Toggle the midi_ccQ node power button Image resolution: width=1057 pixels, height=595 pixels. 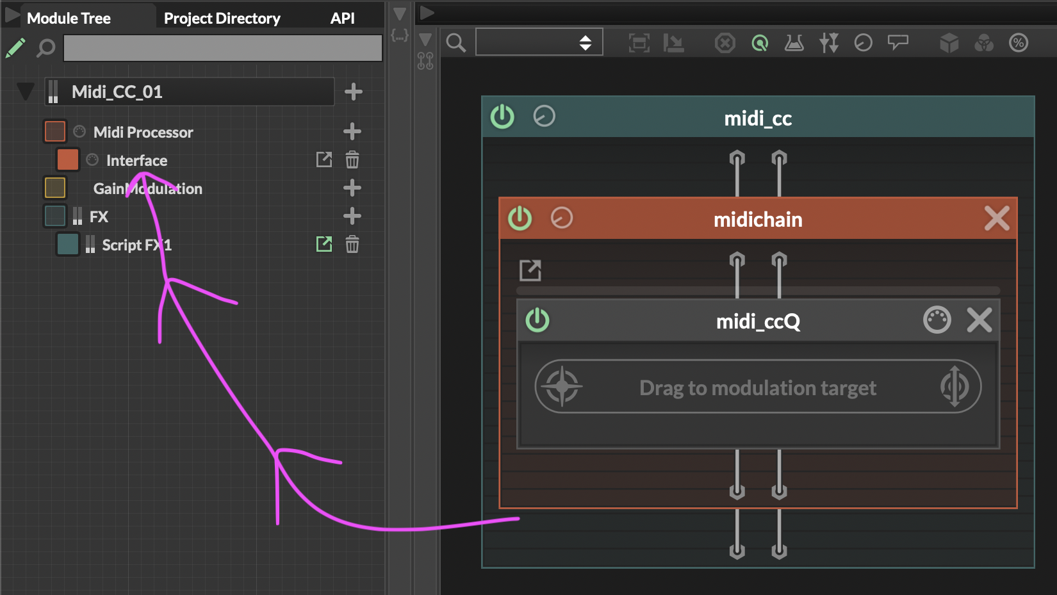(537, 320)
